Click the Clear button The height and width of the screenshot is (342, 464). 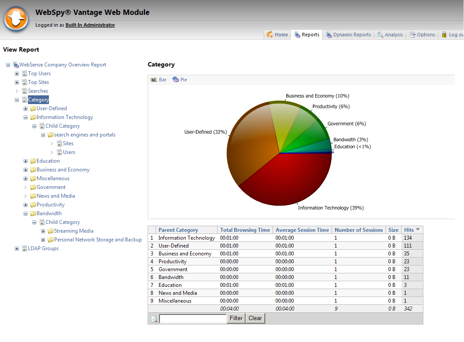[x=255, y=318]
